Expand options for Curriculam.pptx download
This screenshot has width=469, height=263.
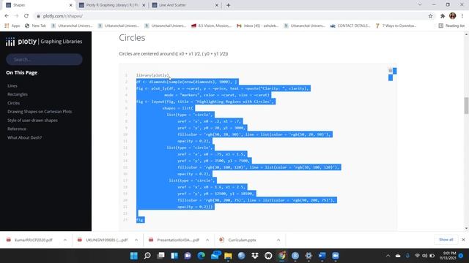278,240
